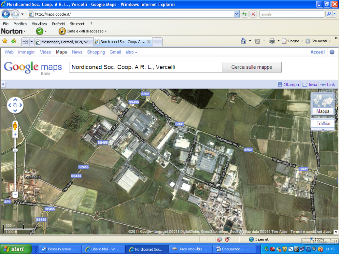The height and width of the screenshot is (254, 339).
Task: Click the browser Google search box
Action: tap(292, 14)
